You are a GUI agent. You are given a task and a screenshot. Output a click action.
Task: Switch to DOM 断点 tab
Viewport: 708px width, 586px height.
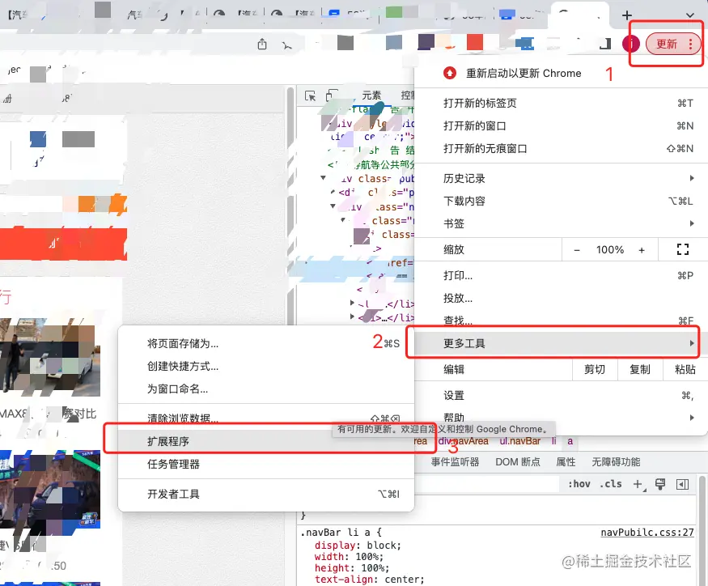point(518,461)
